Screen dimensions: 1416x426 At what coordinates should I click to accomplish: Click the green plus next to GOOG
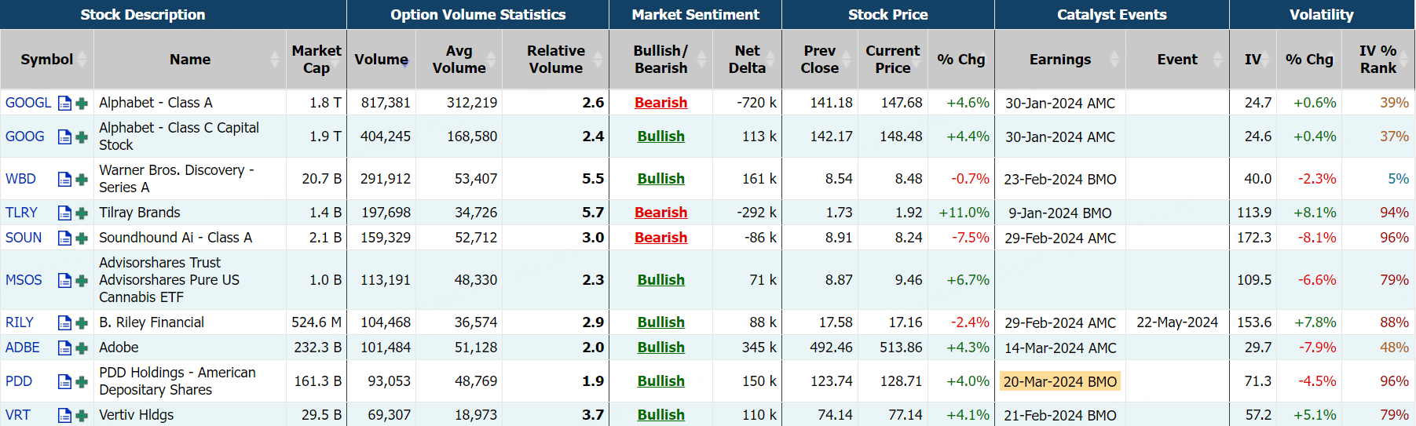pos(82,137)
